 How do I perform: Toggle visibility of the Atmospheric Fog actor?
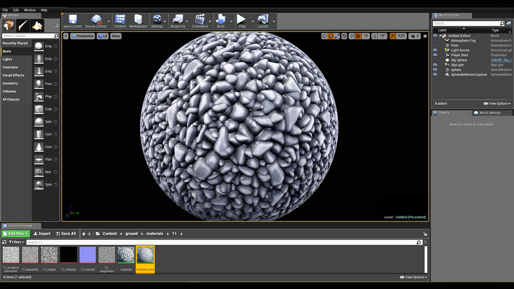coord(435,41)
